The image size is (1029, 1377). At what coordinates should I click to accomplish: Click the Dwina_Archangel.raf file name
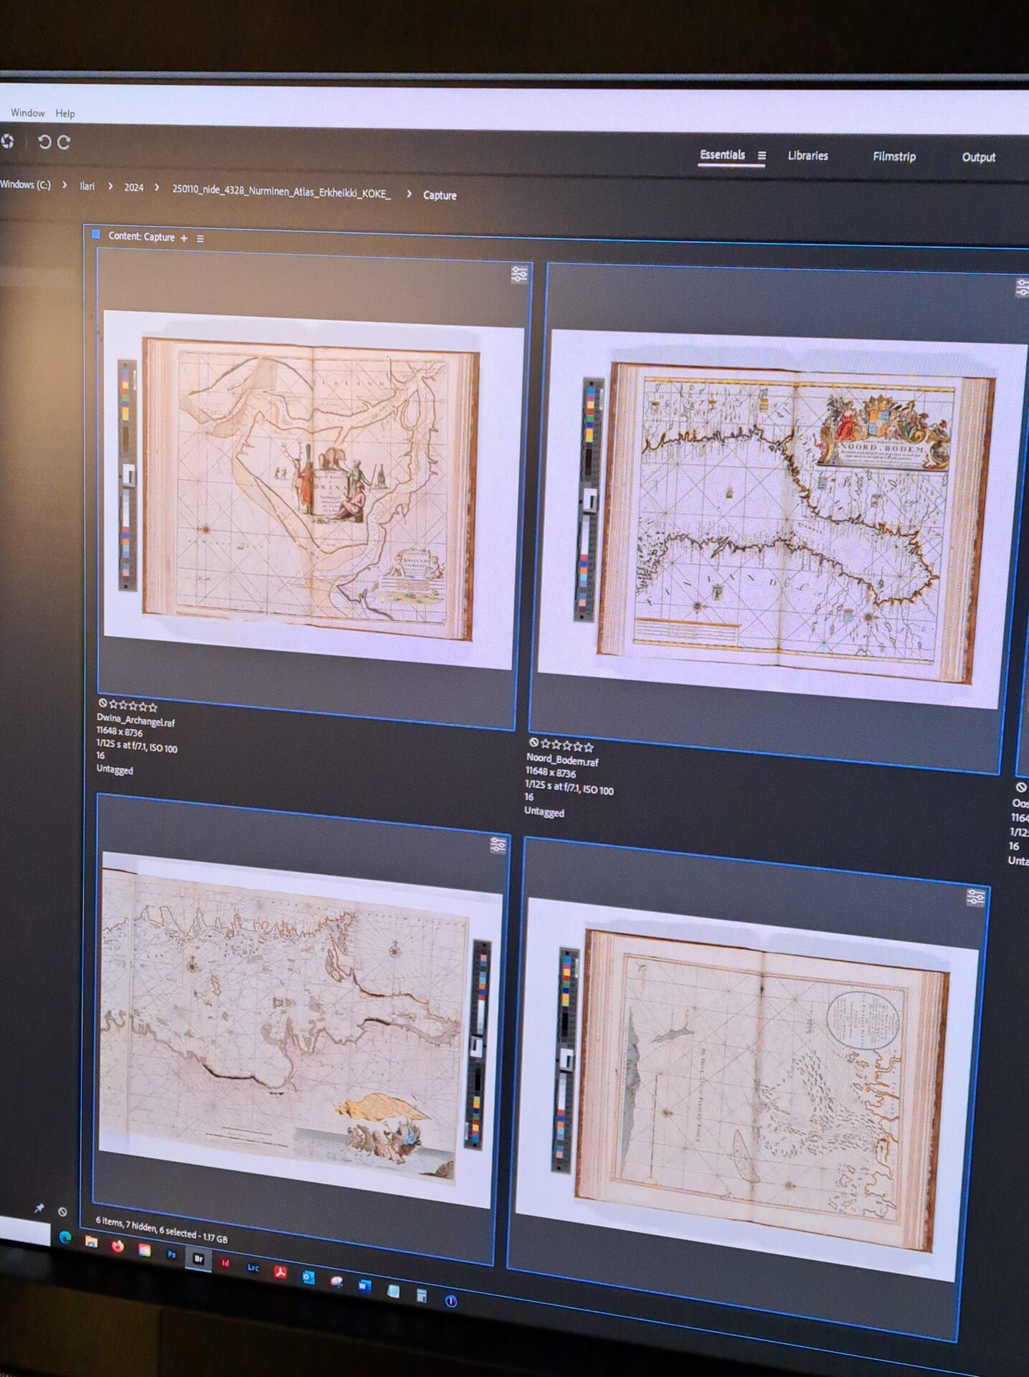(x=136, y=720)
